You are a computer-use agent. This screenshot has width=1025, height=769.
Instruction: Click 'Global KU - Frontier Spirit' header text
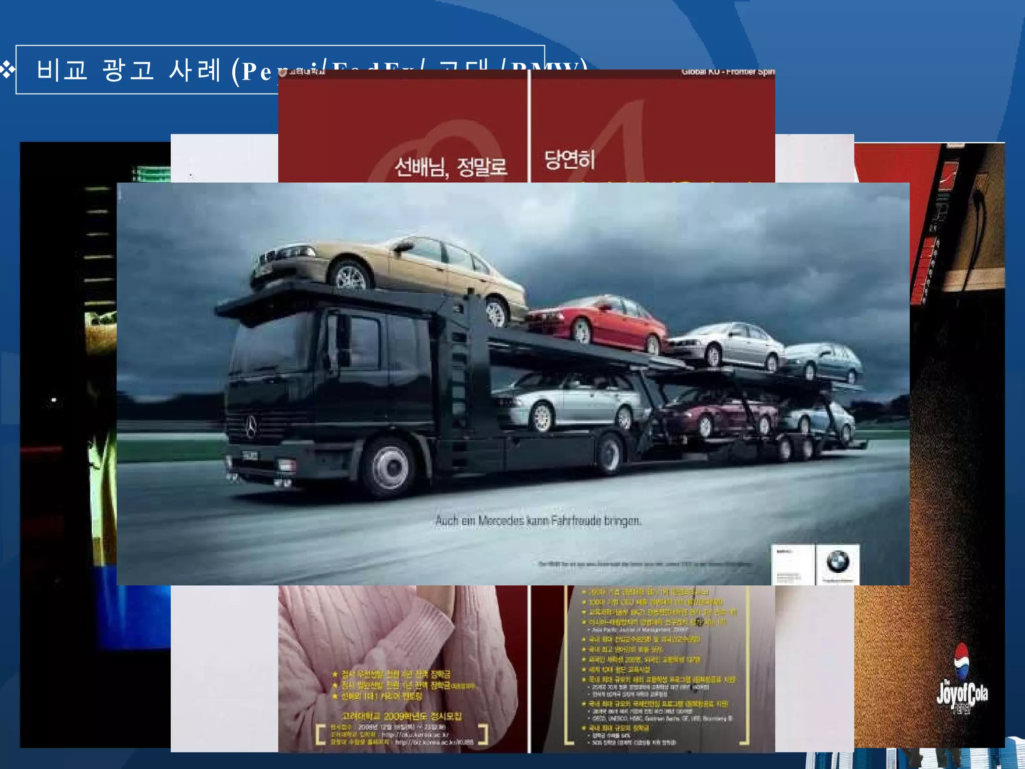[x=728, y=72]
